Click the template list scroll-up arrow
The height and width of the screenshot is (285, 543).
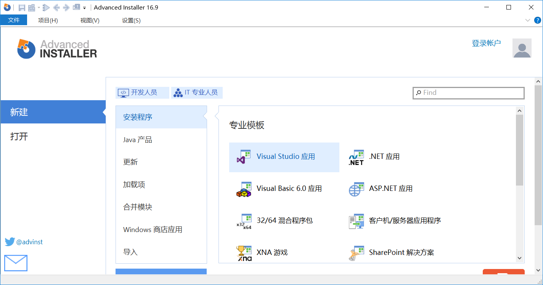point(520,110)
